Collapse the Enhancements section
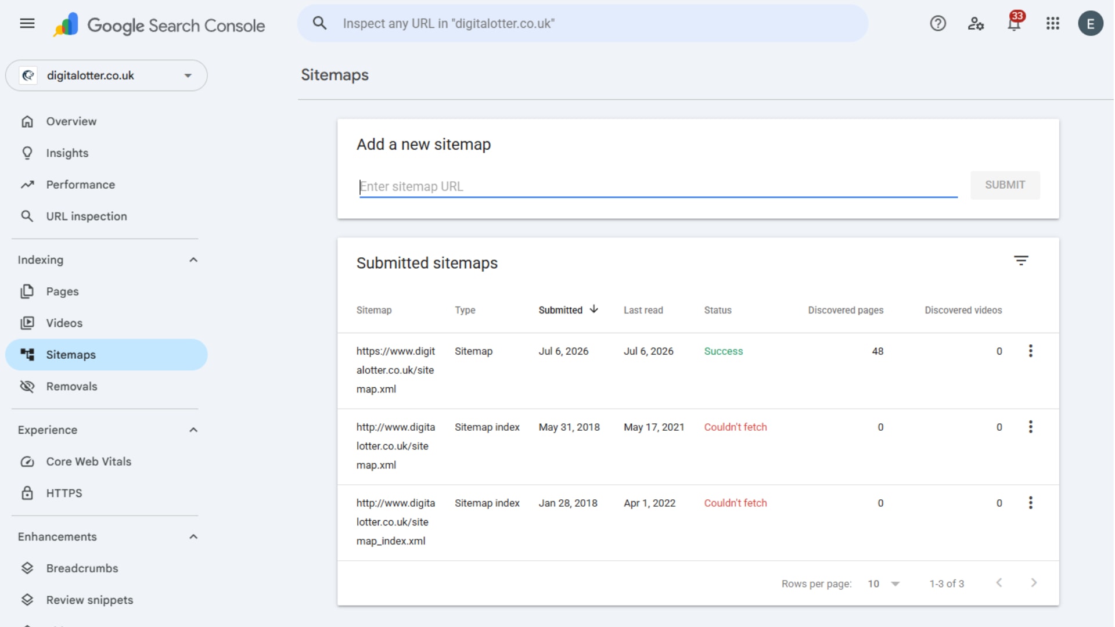The width and height of the screenshot is (1115, 627). [193, 537]
